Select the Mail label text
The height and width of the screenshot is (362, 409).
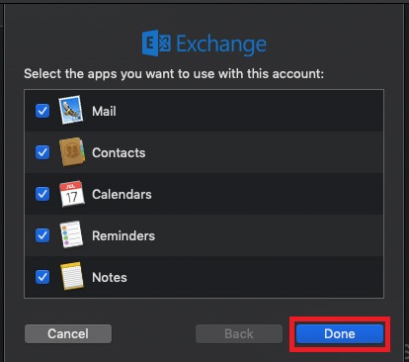point(104,111)
